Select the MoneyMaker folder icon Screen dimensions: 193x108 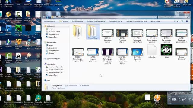point(93,32)
